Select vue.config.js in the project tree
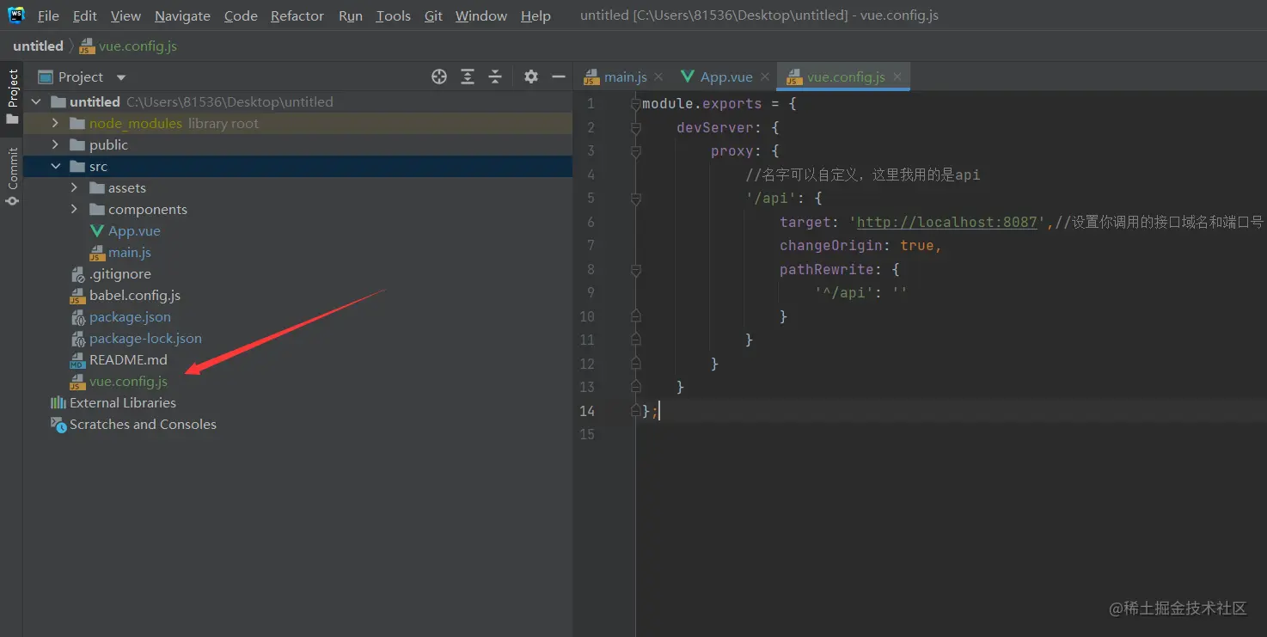This screenshot has width=1267, height=637. pos(129,382)
